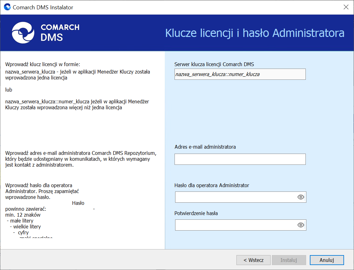Click the heading Klucze licencji i hasło Administratora
The width and height of the screenshot is (354, 270).
[254, 33]
